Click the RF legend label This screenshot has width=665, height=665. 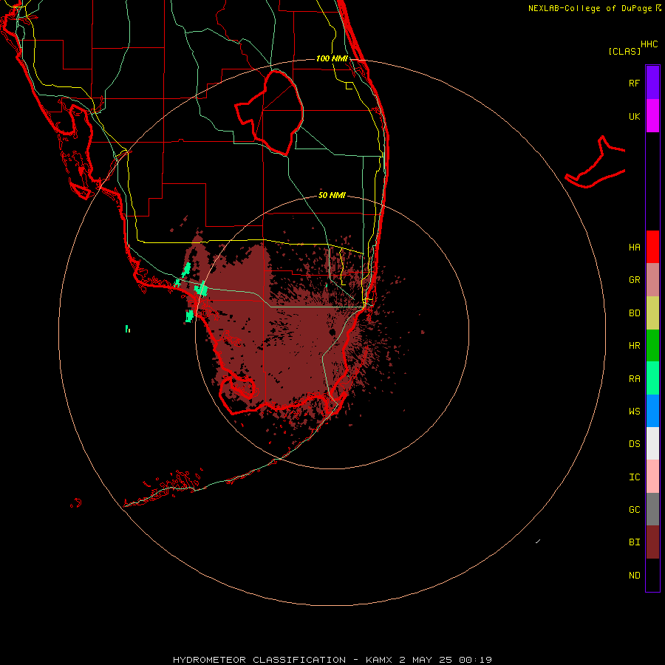[634, 83]
